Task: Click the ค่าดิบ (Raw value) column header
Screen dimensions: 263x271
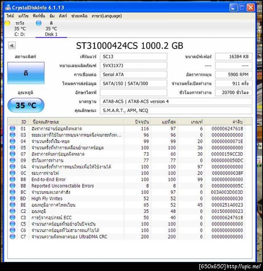Action: coord(225,122)
